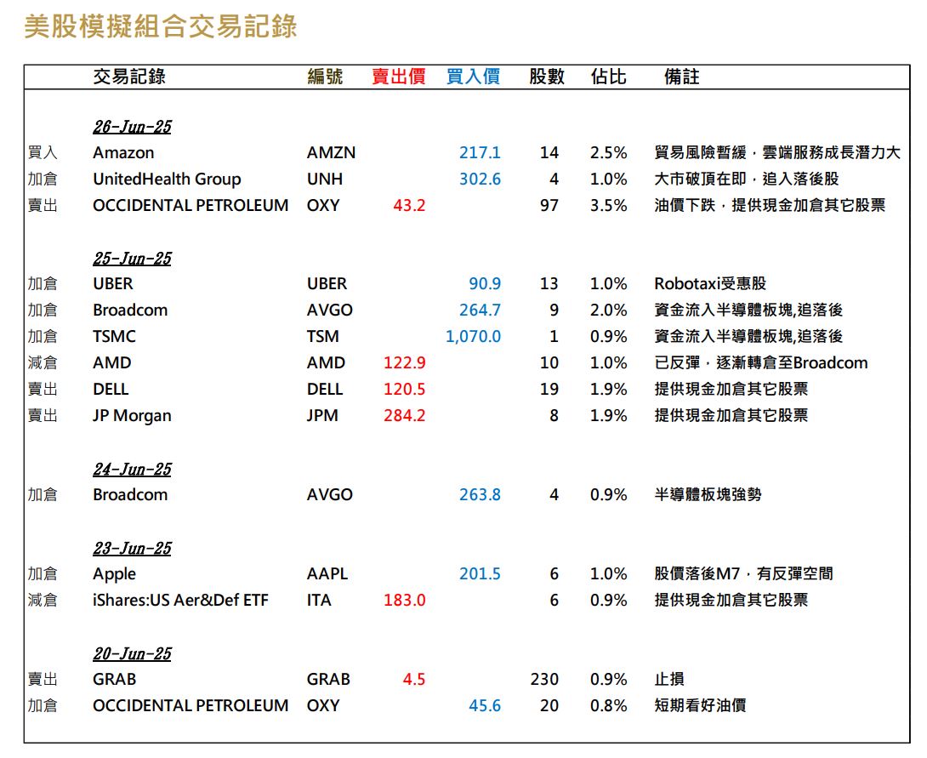Click the ITA ticker code

tap(319, 600)
